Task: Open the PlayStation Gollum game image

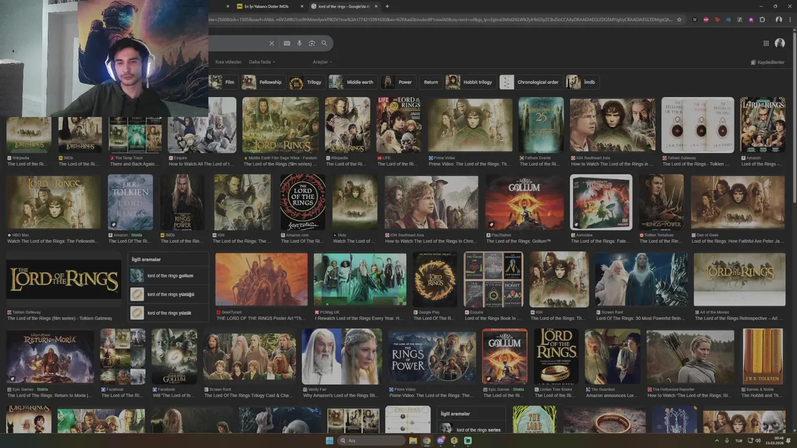Action: pyautogui.click(x=524, y=203)
